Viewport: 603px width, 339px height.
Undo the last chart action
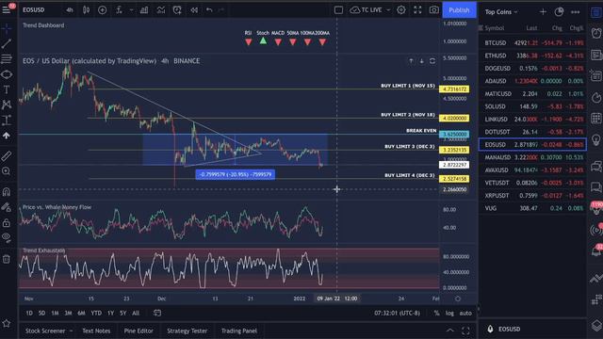point(209,10)
